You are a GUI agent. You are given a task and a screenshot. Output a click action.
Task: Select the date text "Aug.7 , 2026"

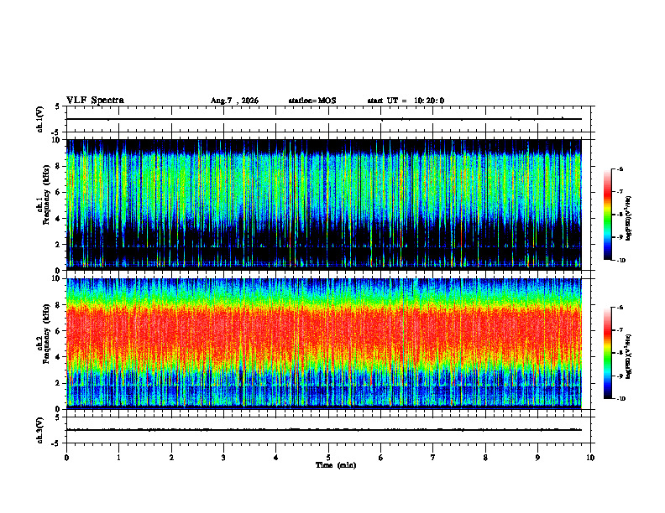click(234, 101)
